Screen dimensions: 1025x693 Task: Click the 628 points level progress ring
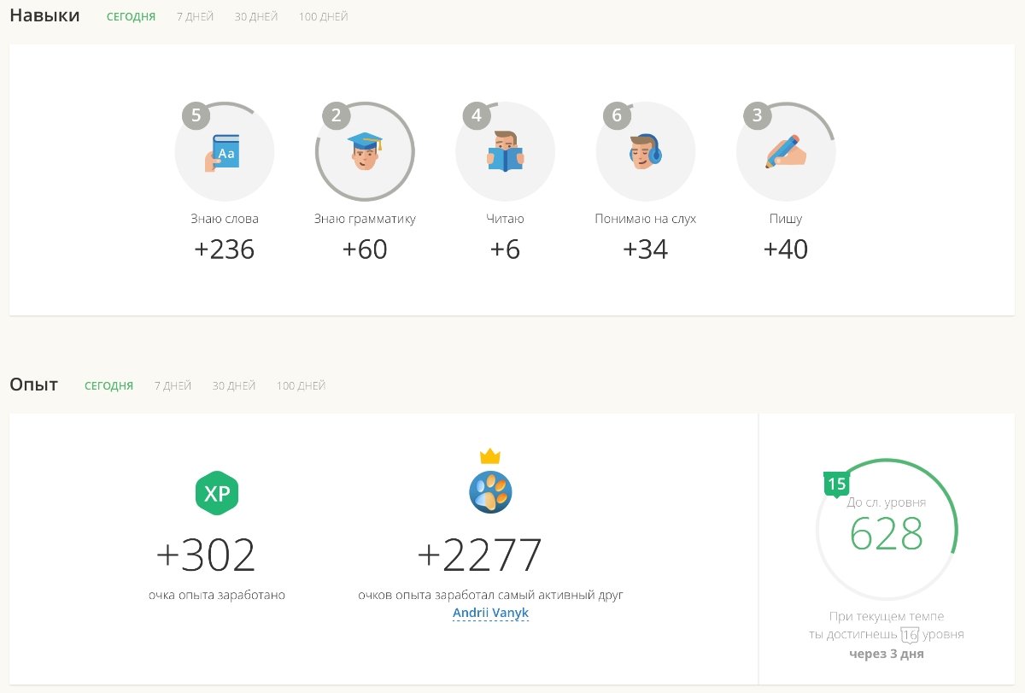click(x=886, y=533)
